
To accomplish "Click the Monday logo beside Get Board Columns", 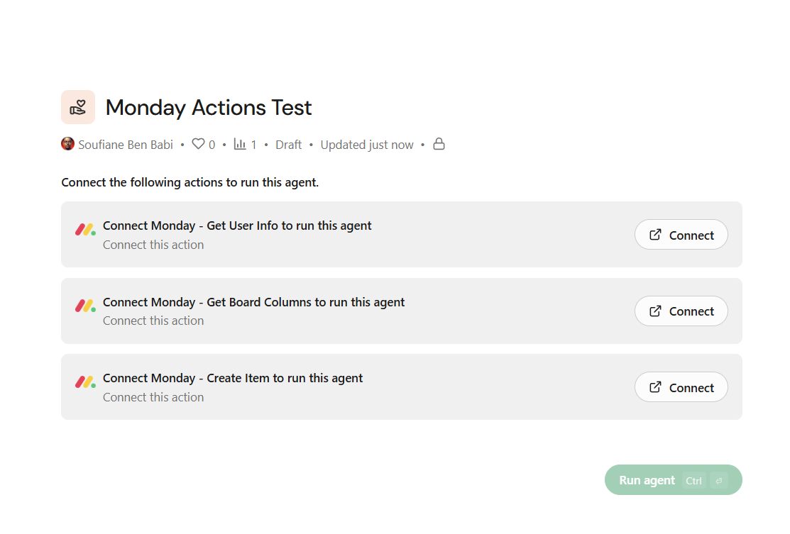I will 85,306.
